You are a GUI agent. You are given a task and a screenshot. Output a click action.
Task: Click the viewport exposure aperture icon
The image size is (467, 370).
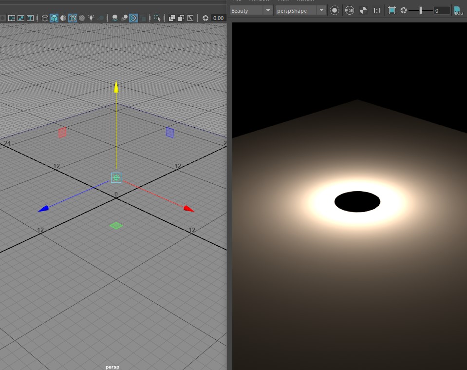click(205, 18)
